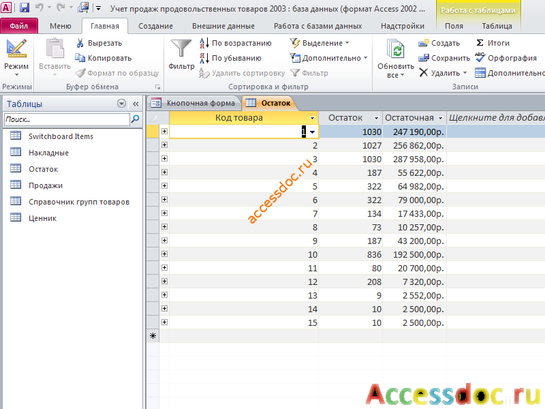The image size is (545, 409).
Task: Click the Save icon in quick access toolbar
Action: (24, 7)
